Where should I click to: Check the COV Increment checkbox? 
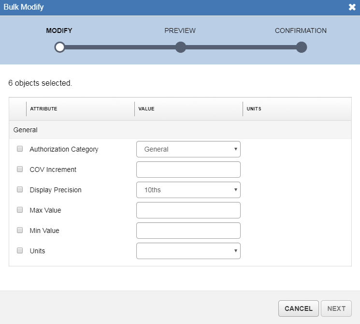[x=20, y=170]
